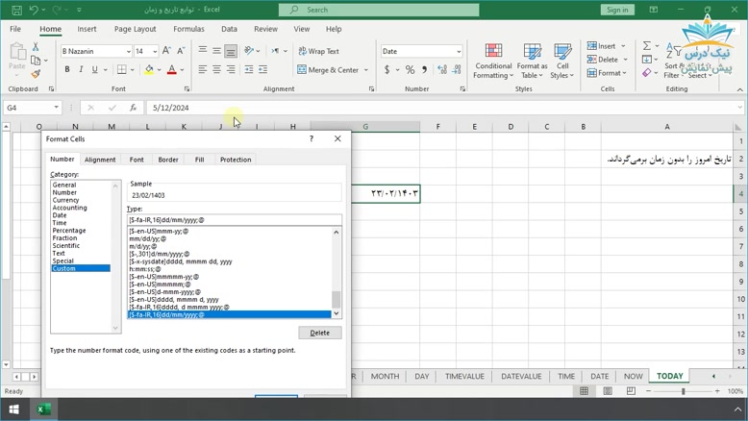Click the Borders icon
748x421 pixels.
click(122, 69)
